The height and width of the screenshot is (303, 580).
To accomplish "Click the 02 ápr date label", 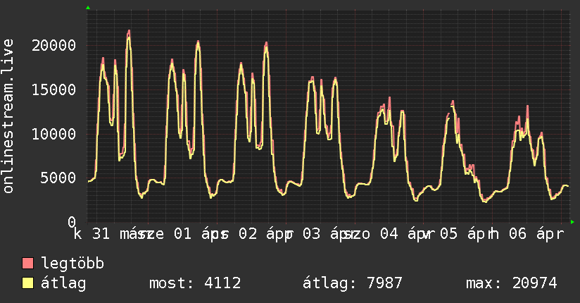I will pos(266,234).
